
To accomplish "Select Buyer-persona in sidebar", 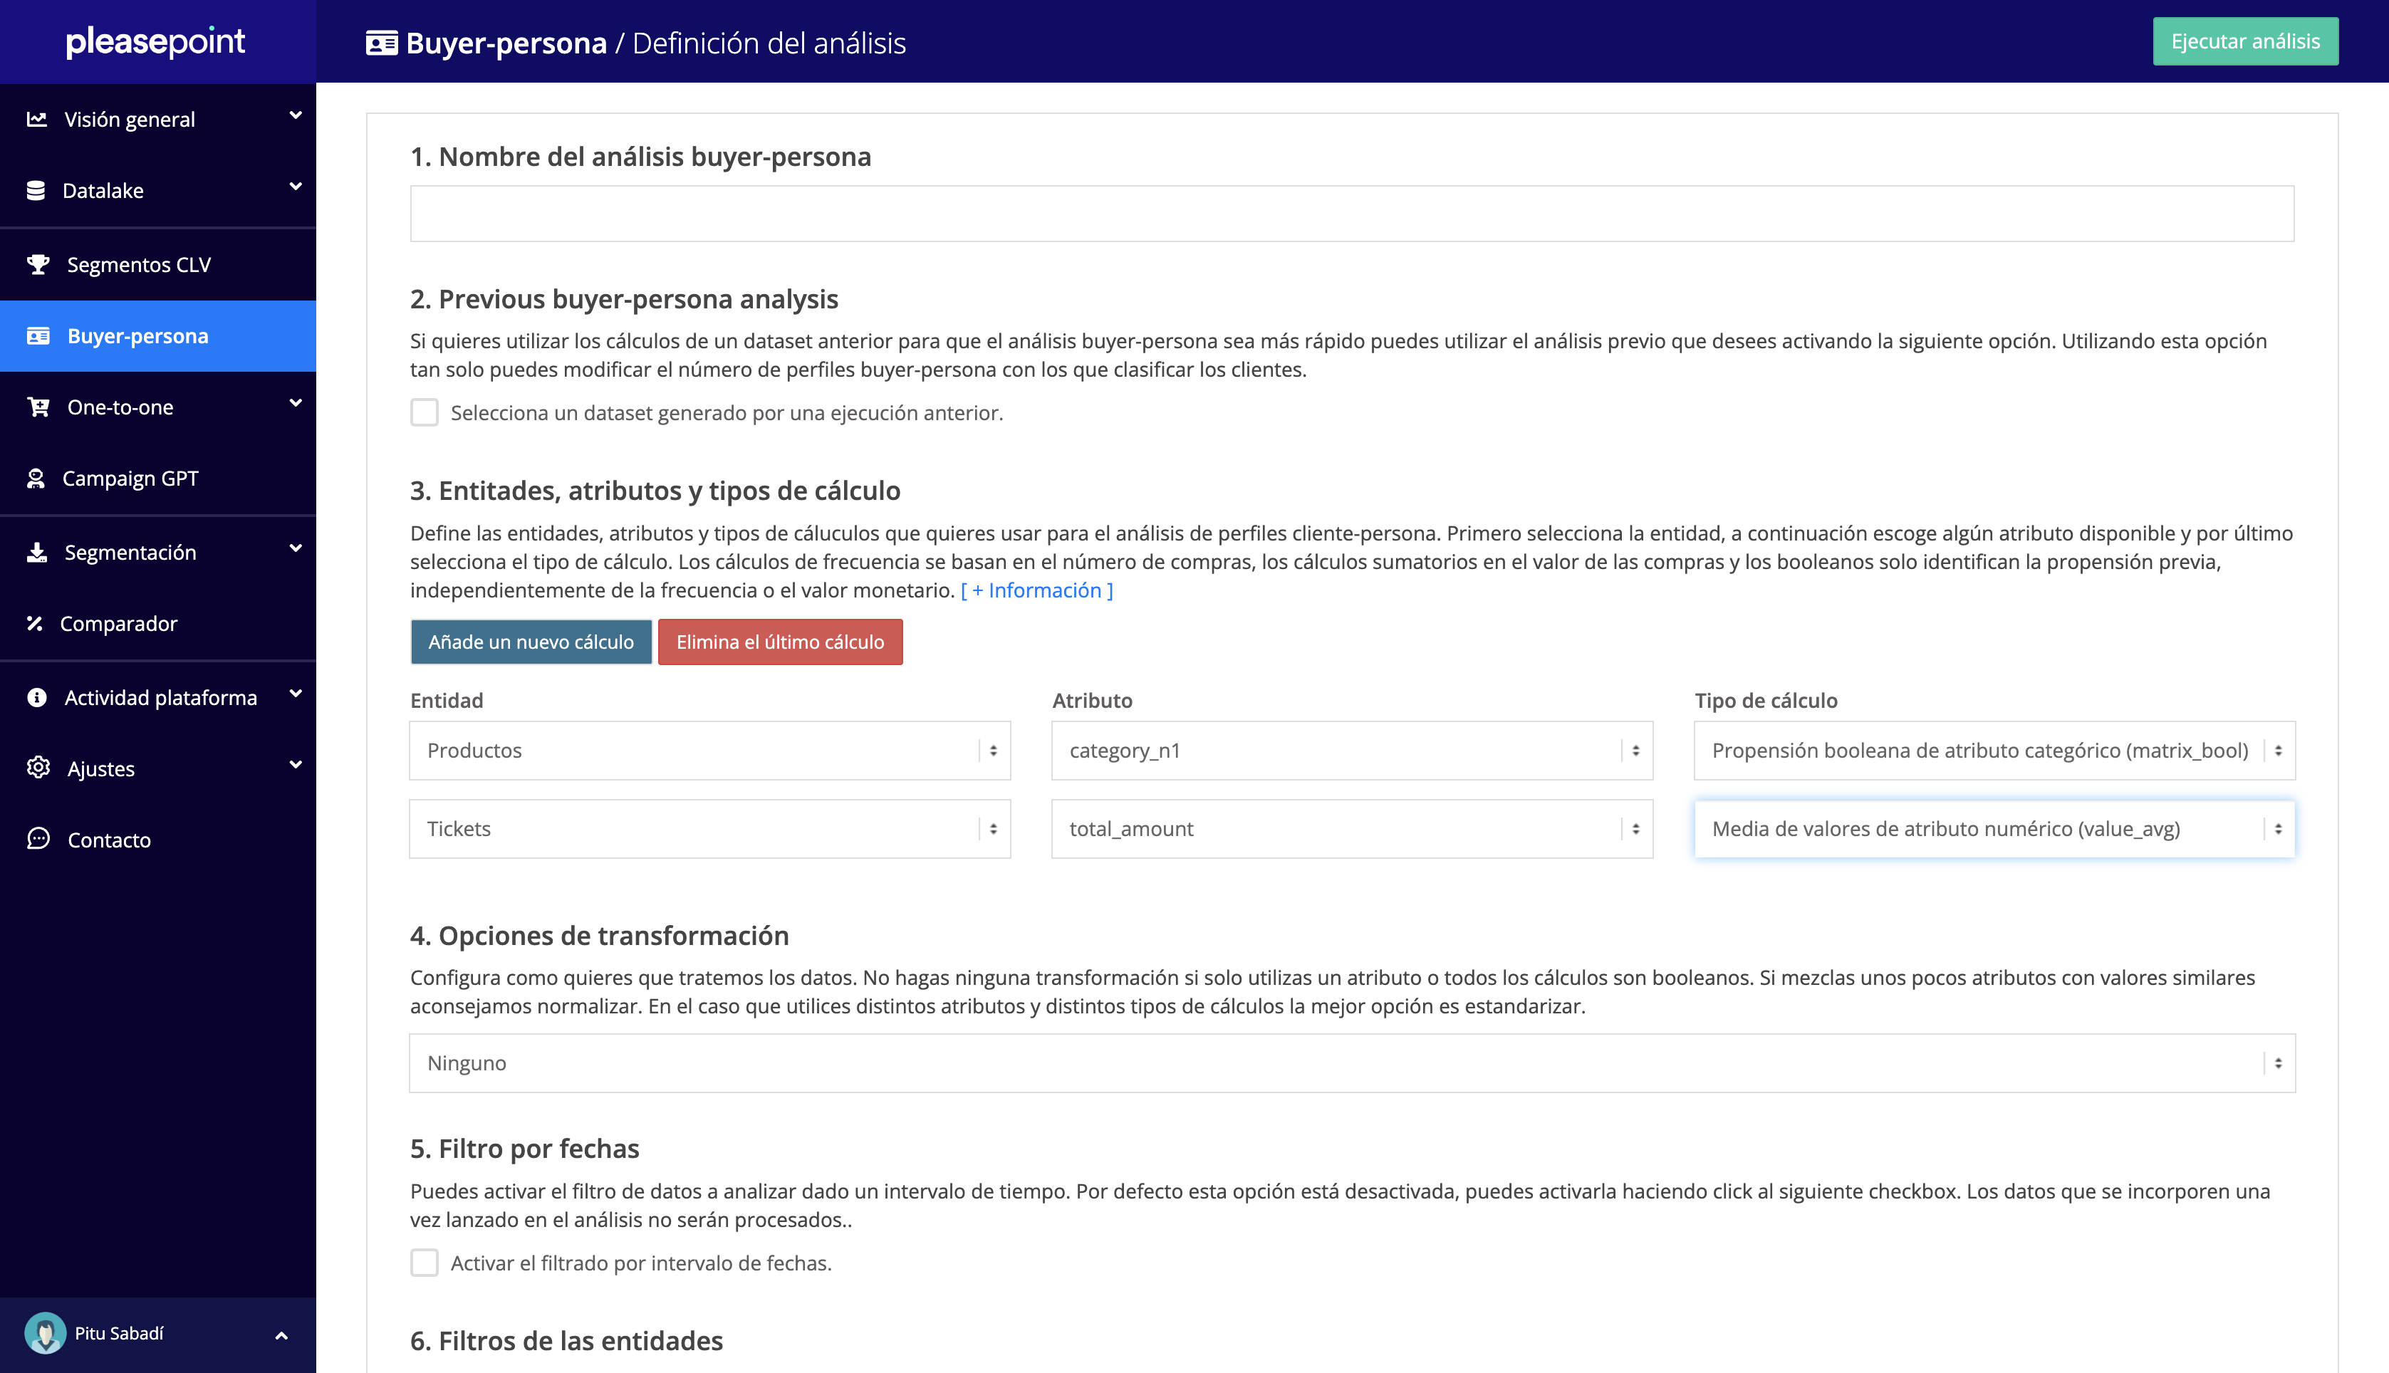I will tap(137, 337).
